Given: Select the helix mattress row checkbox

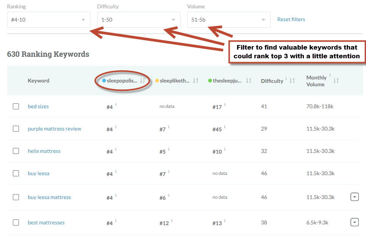Looking at the screenshot, I should (x=16, y=151).
